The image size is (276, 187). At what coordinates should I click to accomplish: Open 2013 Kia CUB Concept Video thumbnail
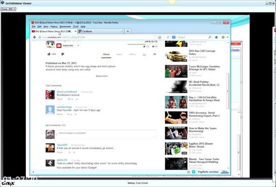[176, 56]
